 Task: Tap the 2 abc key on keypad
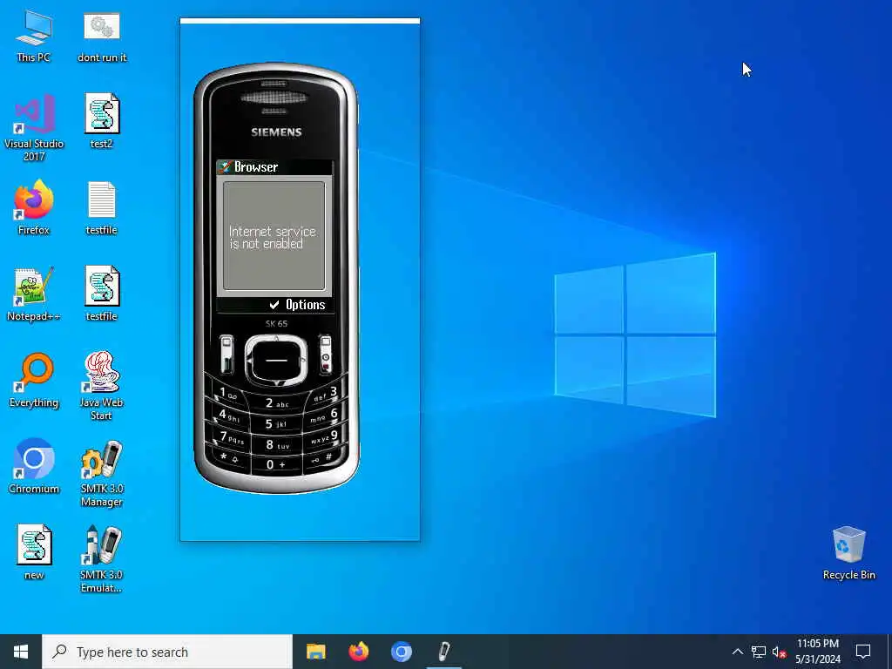pyautogui.click(x=277, y=404)
